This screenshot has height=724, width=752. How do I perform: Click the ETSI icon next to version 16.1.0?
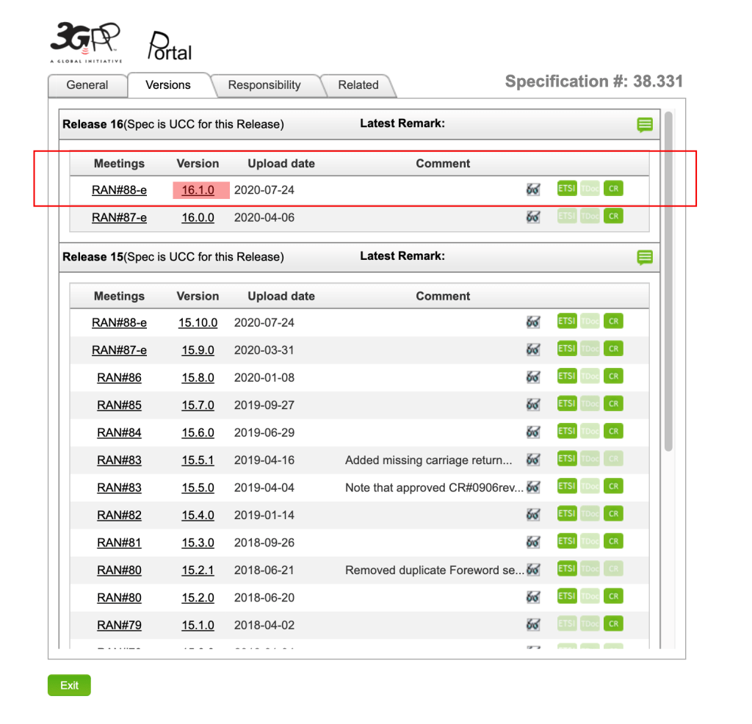click(566, 188)
